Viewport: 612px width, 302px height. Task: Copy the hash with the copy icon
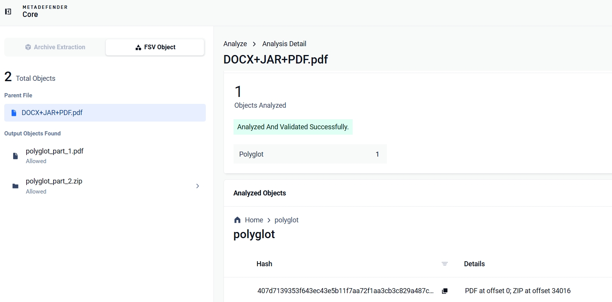(445, 291)
